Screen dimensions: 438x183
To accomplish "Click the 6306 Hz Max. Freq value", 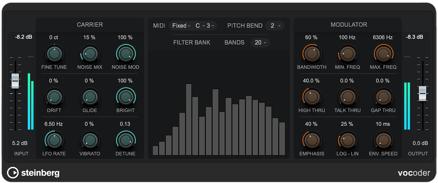I will (x=383, y=37).
